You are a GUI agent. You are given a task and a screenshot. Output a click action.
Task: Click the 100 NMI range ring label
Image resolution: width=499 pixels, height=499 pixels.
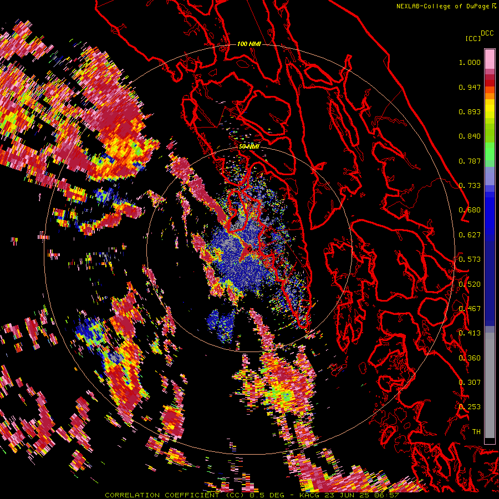click(x=249, y=44)
